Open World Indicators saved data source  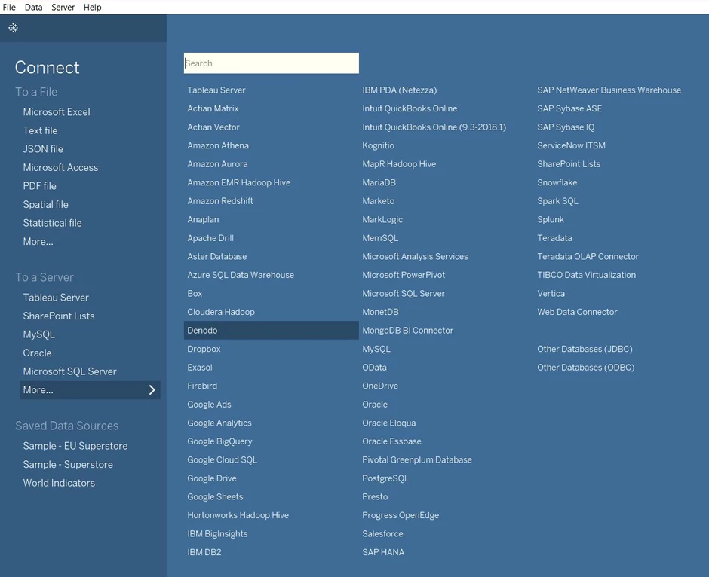coord(59,483)
